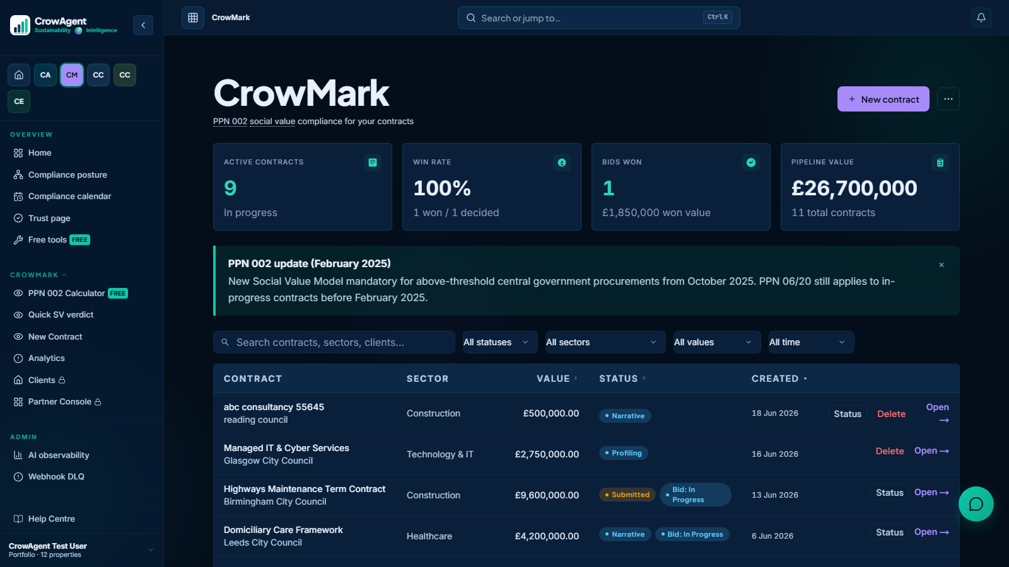Open Quick SV verdict
Screen dimensions: 1009x567
(x=81, y=315)
